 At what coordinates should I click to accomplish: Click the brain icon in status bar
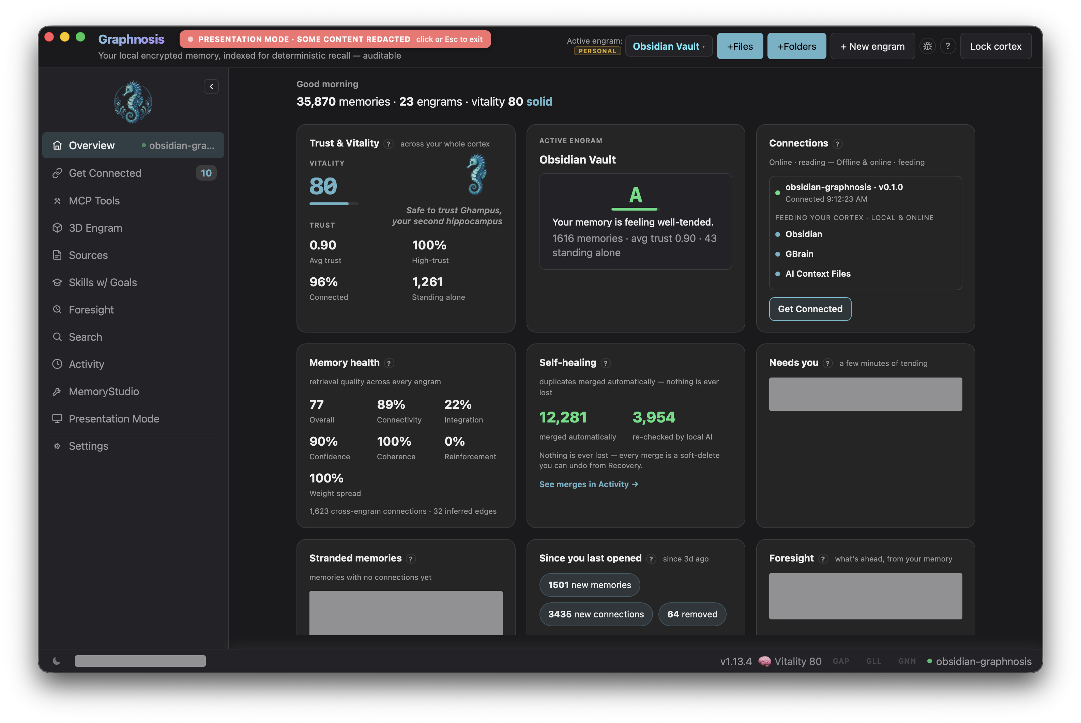coord(765,661)
